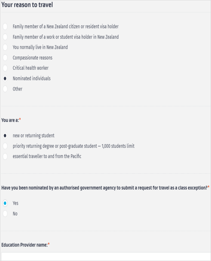Choose Family member of work or student visa holder
The width and height of the screenshot is (211, 261).
[x=5, y=37]
